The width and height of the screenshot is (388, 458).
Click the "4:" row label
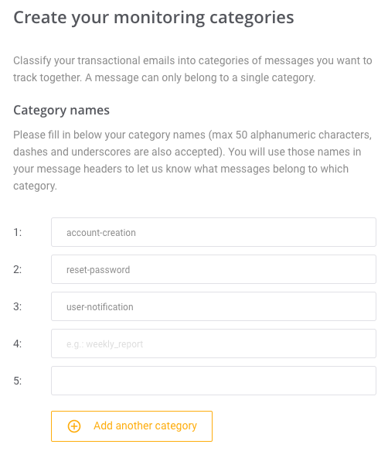pyautogui.click(x=18, y=343)
